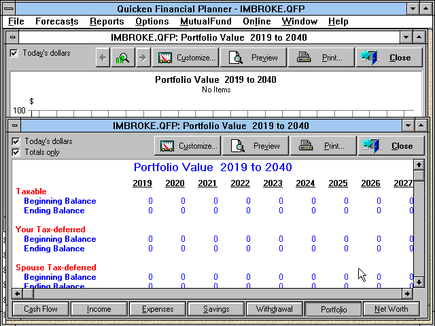
Task: Click scroll down arrow of the report
Action: 419,283
